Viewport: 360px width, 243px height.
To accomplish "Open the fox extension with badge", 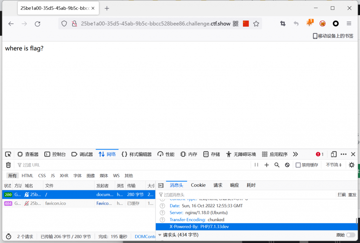I will 309,23.
